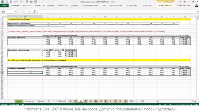This screenshot has width=199, height=112.
Task: Expand the formula bar with the chevron
Action: coord(197,12)
